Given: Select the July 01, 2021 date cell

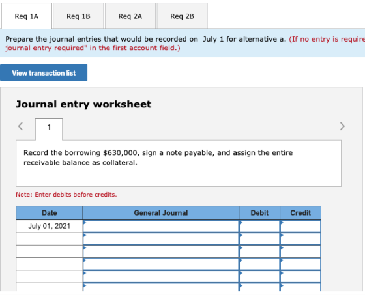Looking at the screenshot, I should tap(50, 226).
